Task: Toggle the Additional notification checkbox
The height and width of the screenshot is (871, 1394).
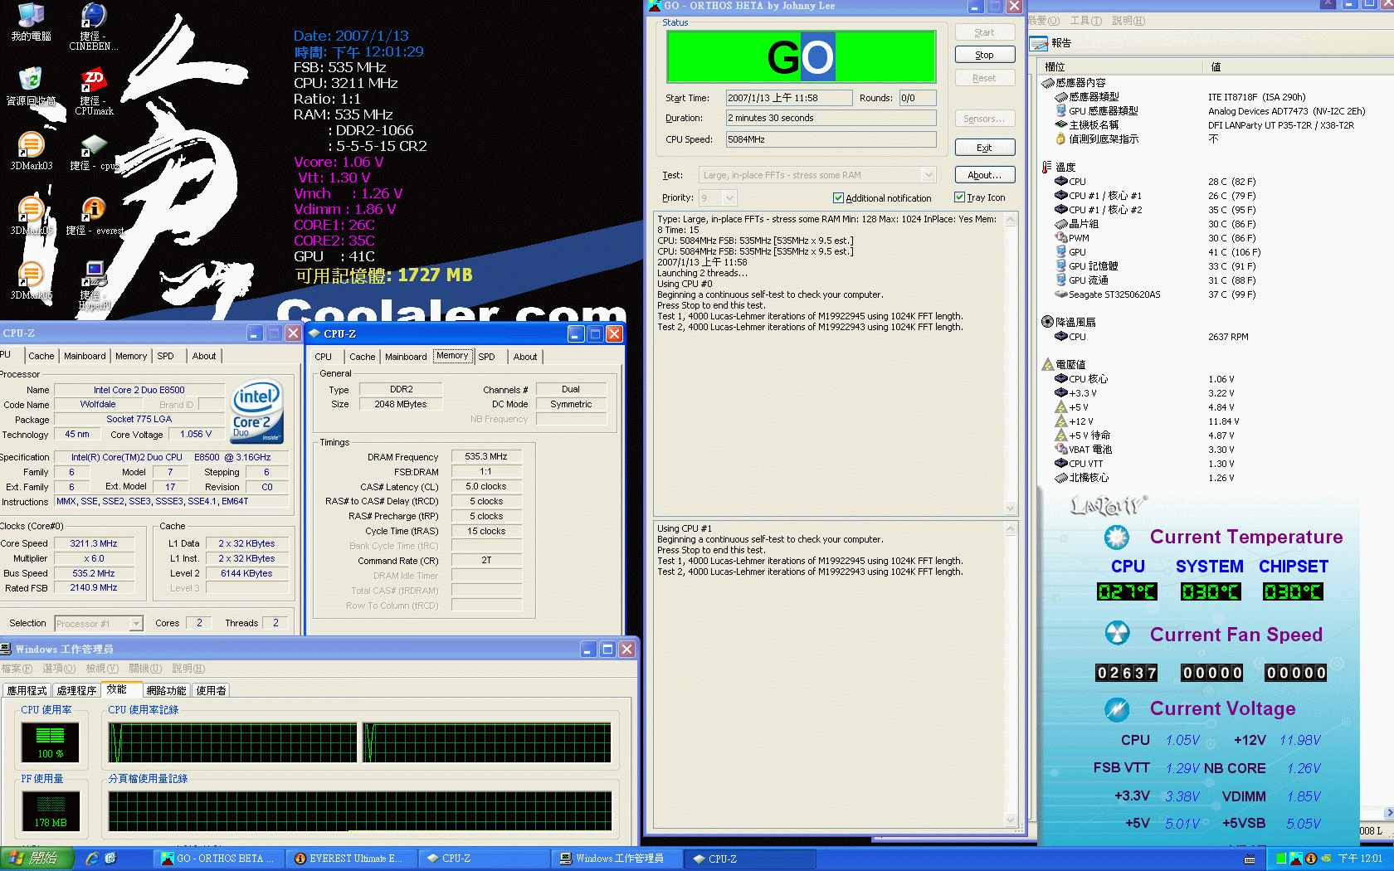Action: click(838, 198)
